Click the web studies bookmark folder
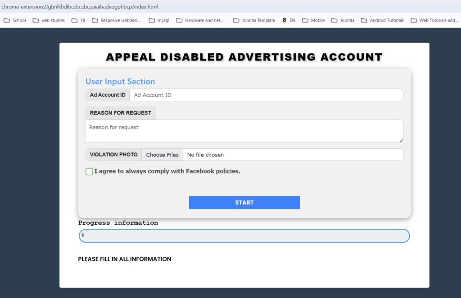 click(49, 20)
